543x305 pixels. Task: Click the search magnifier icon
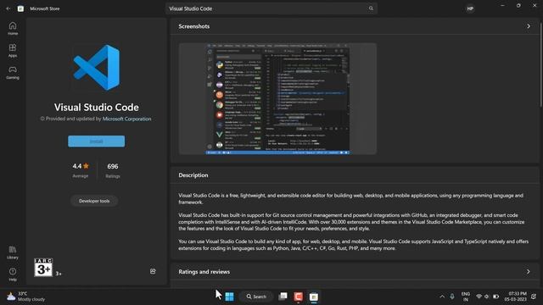click(x=371, y=8)
